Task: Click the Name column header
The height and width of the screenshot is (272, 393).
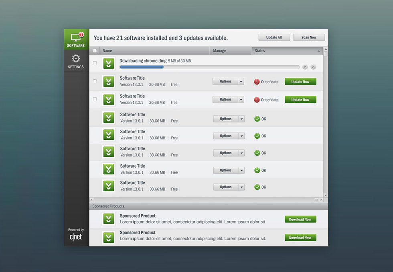Action: [x=154, y=51]
